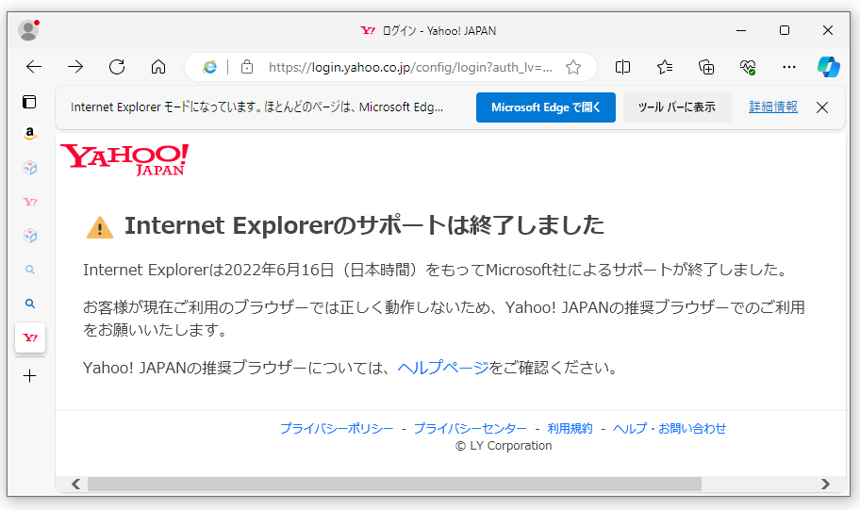Image resolution: width=860 pixels, height=510 pixels.
Task: Click the Yahoo! JAPAN logo
Action: (124, 159)
